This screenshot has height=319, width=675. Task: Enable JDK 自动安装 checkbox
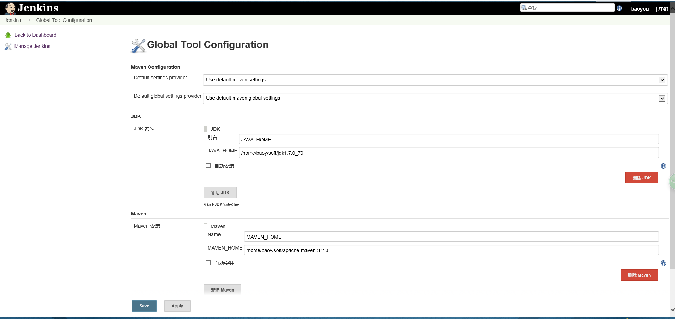(x=209, y=166)
